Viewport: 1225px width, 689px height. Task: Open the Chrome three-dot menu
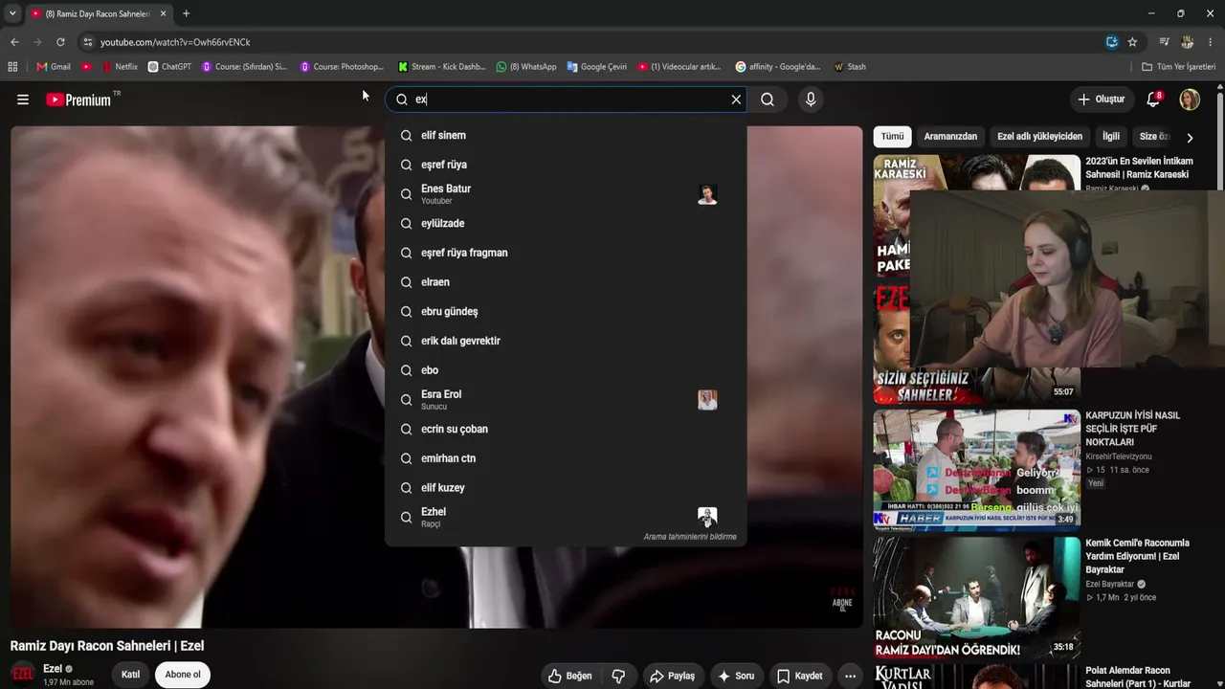1211,42
